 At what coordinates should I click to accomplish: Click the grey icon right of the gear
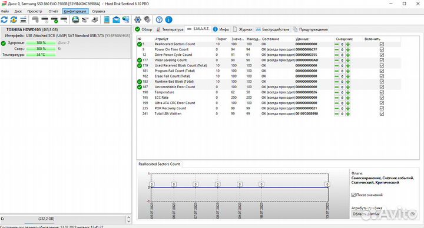(x=147, y=19)
